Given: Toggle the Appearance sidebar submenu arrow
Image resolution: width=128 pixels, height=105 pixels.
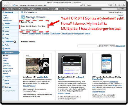Looking at the screenshot, I should click(x=17, y=52).
